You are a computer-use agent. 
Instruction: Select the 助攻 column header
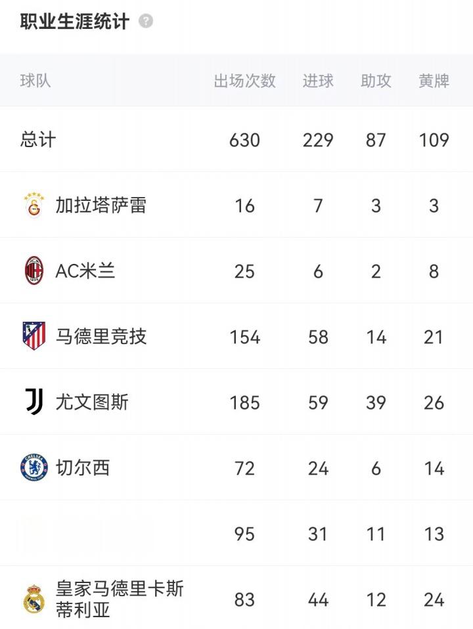click(x=376, y=81)
